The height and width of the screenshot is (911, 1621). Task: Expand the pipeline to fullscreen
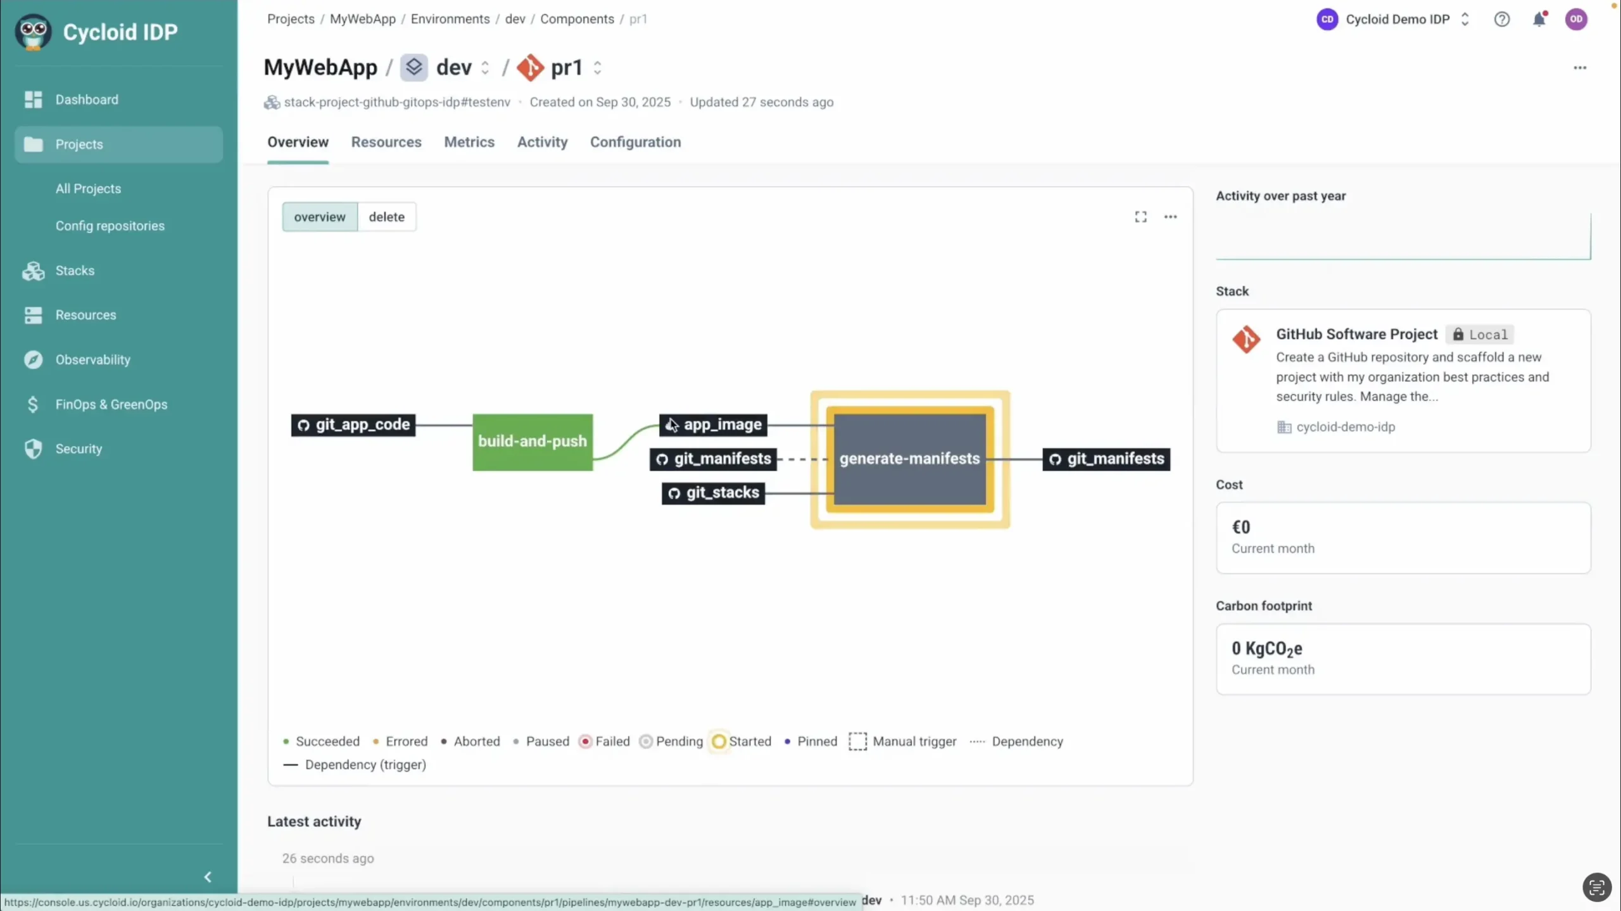[x=1140, y=217]
